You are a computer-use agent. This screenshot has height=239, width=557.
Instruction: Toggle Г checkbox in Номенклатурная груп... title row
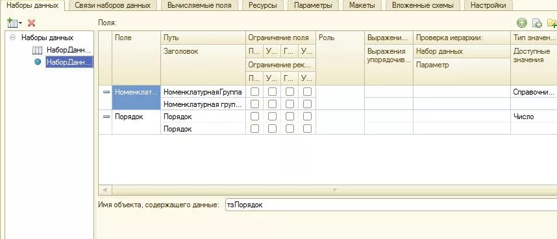290,104
